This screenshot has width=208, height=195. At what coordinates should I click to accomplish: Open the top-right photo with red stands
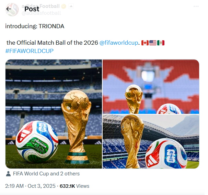[151, 86]
